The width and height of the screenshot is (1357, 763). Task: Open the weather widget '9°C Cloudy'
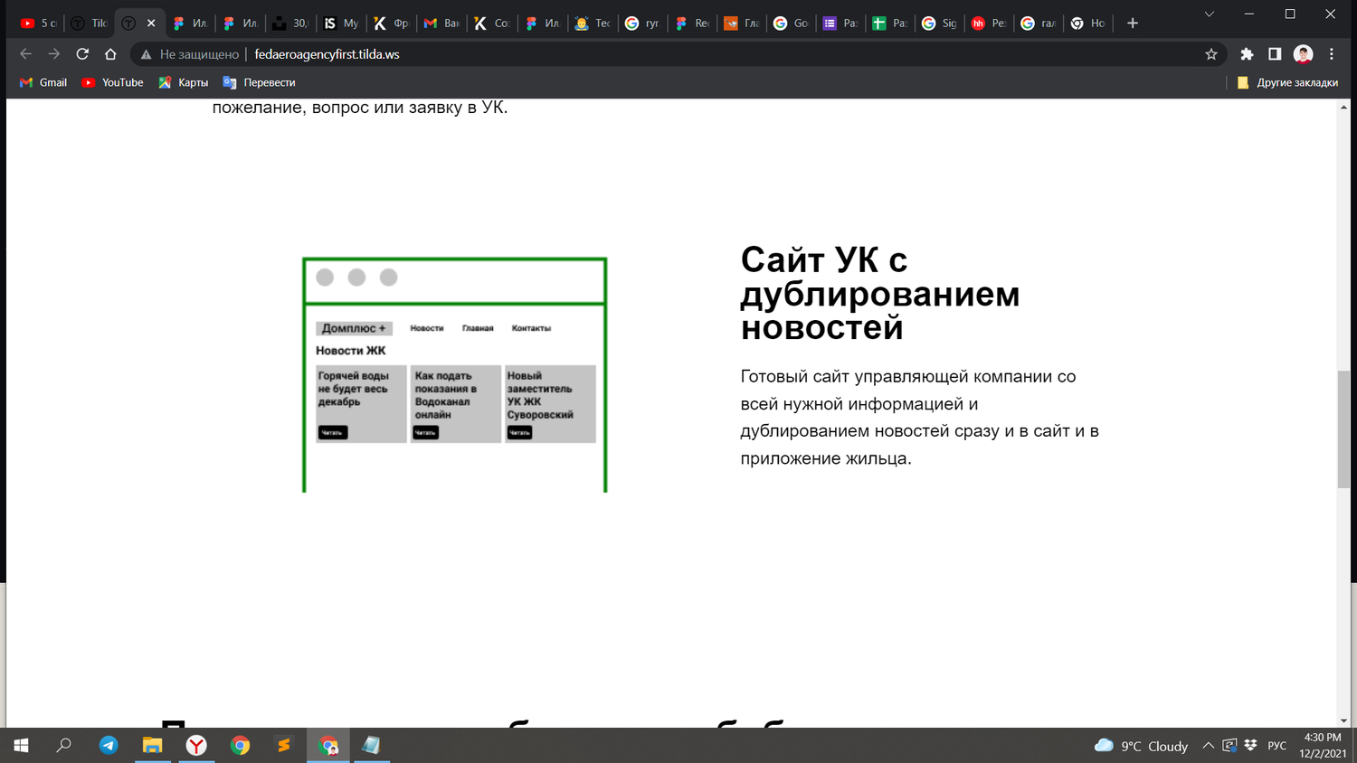point(1141,746)
